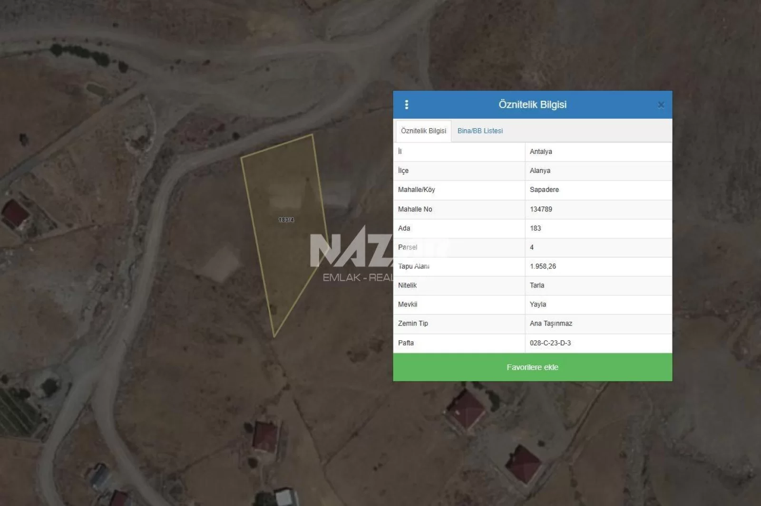
Task: Click the 183/4 parcel label on map
Action: (286, 220)
